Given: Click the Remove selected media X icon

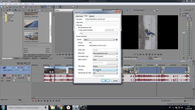Looking at the screenshot, I should [19, 10].
